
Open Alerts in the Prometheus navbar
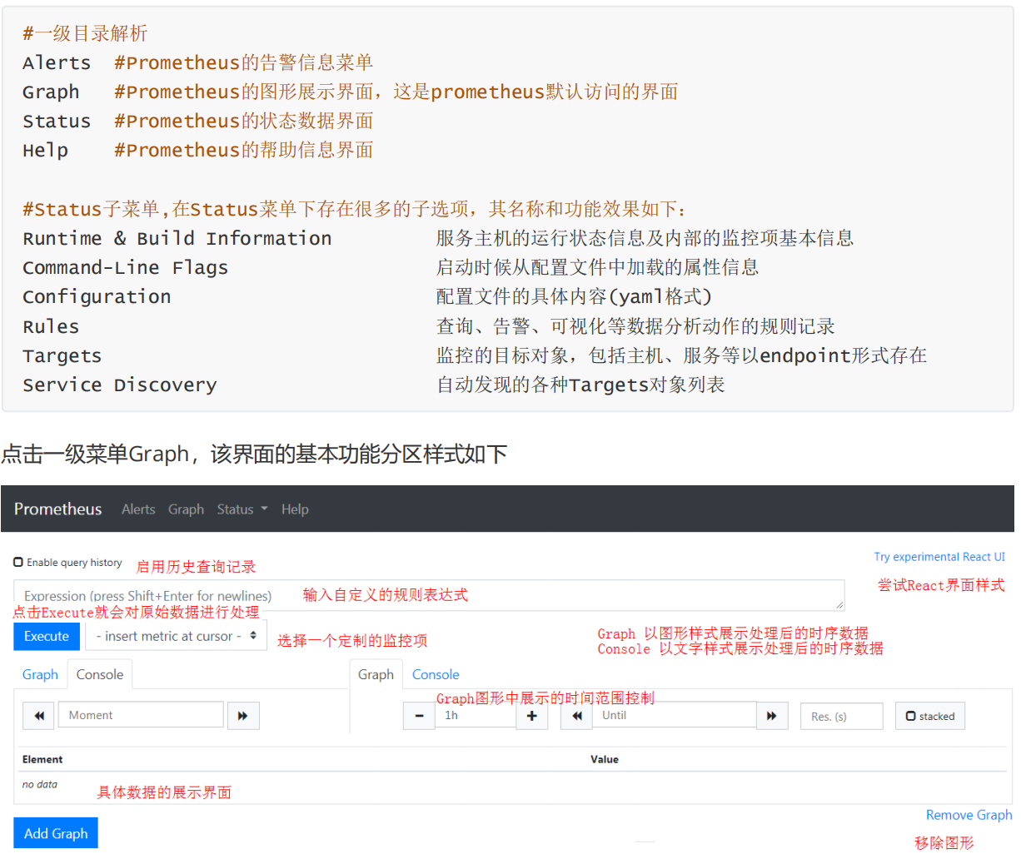pyautogui.click(x=138, y=509)
